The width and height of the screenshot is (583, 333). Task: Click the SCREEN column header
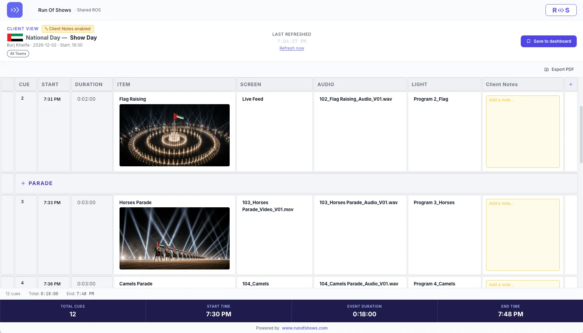click(274, 84)
